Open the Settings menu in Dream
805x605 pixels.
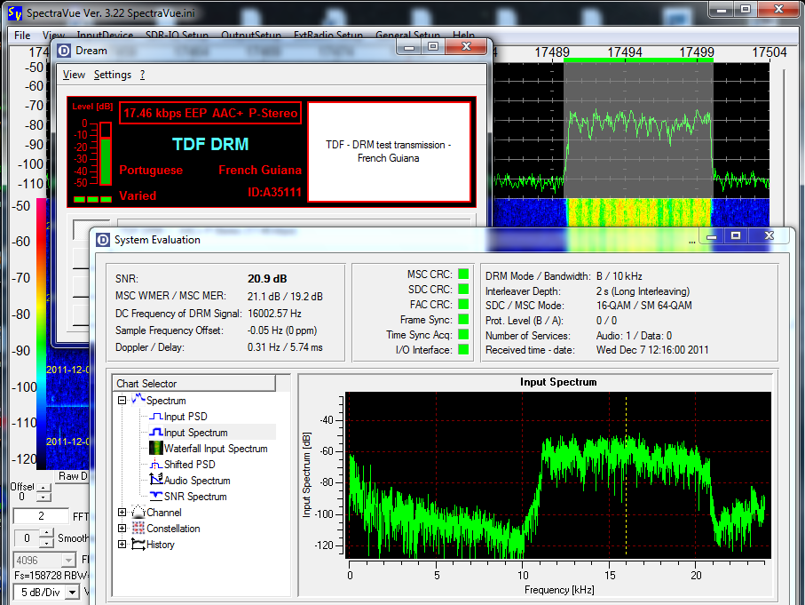point(112,76)
